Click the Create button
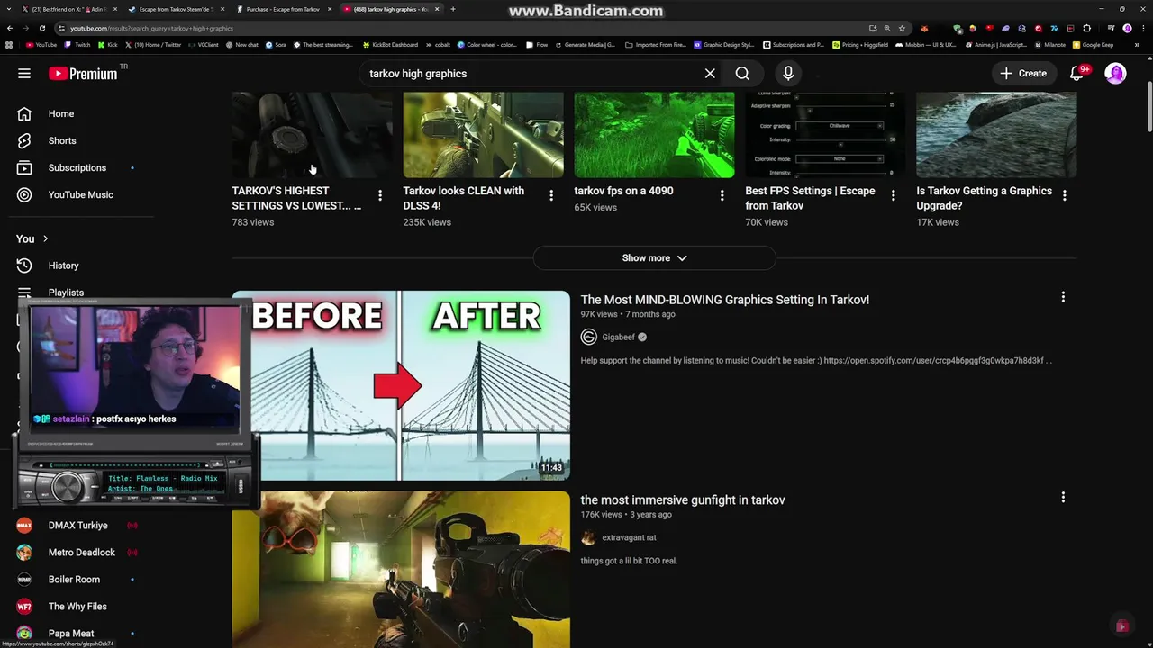 pyautogui.click(x=1023, y=74)
